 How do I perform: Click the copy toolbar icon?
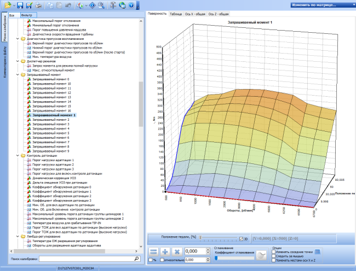tap(50, 5)
